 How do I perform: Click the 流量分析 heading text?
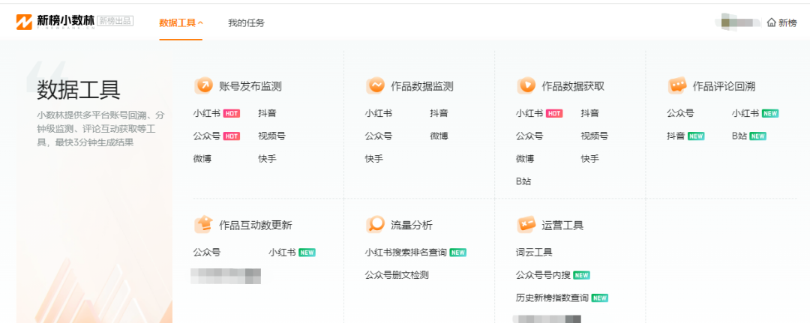pyautogui.click(x=411, y=225)
